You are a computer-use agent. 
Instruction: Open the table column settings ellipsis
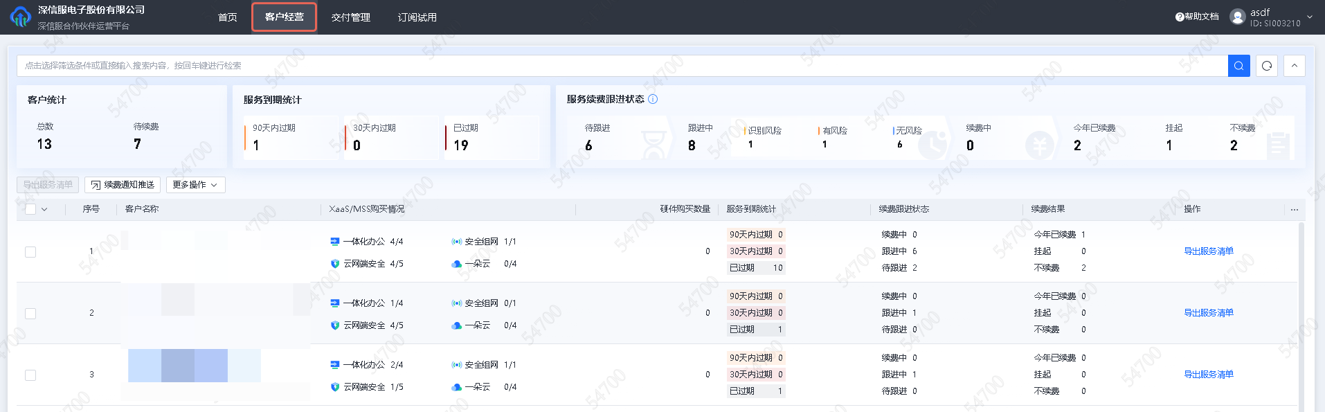pyautogui.click(x=1294, y=209)
